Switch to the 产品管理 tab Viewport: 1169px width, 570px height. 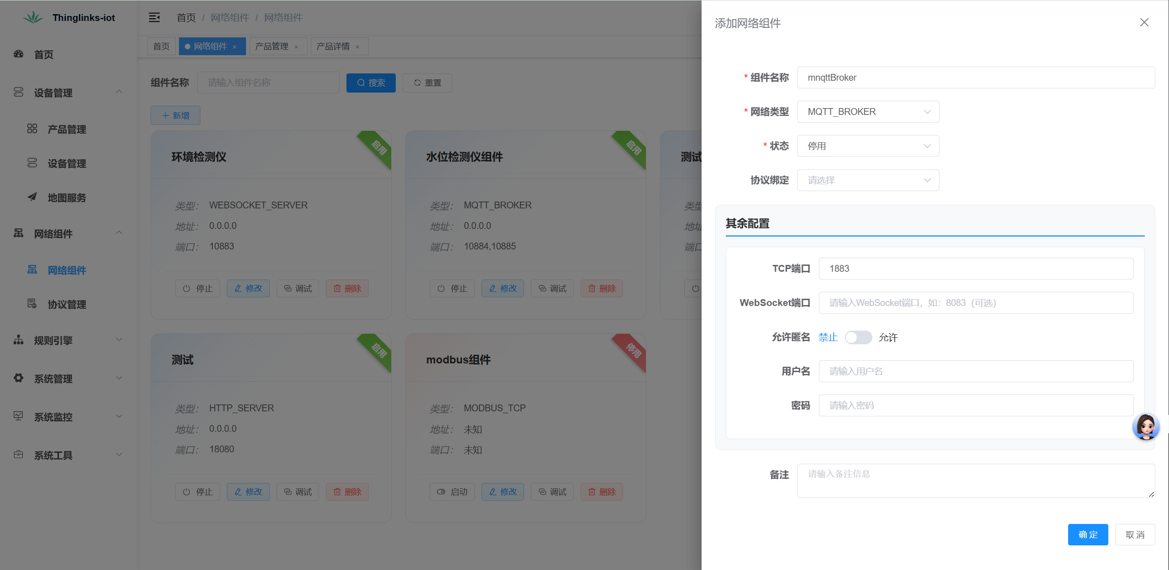coord(272,46)
